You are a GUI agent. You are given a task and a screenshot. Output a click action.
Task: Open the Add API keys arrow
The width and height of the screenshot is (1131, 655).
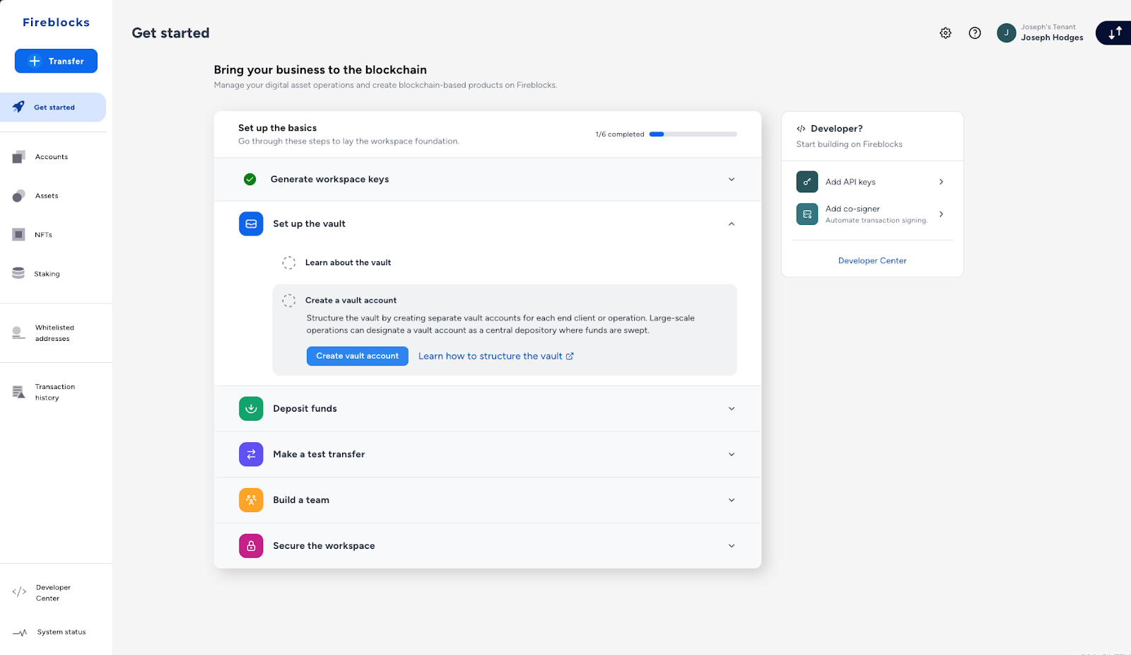(941, 182)
